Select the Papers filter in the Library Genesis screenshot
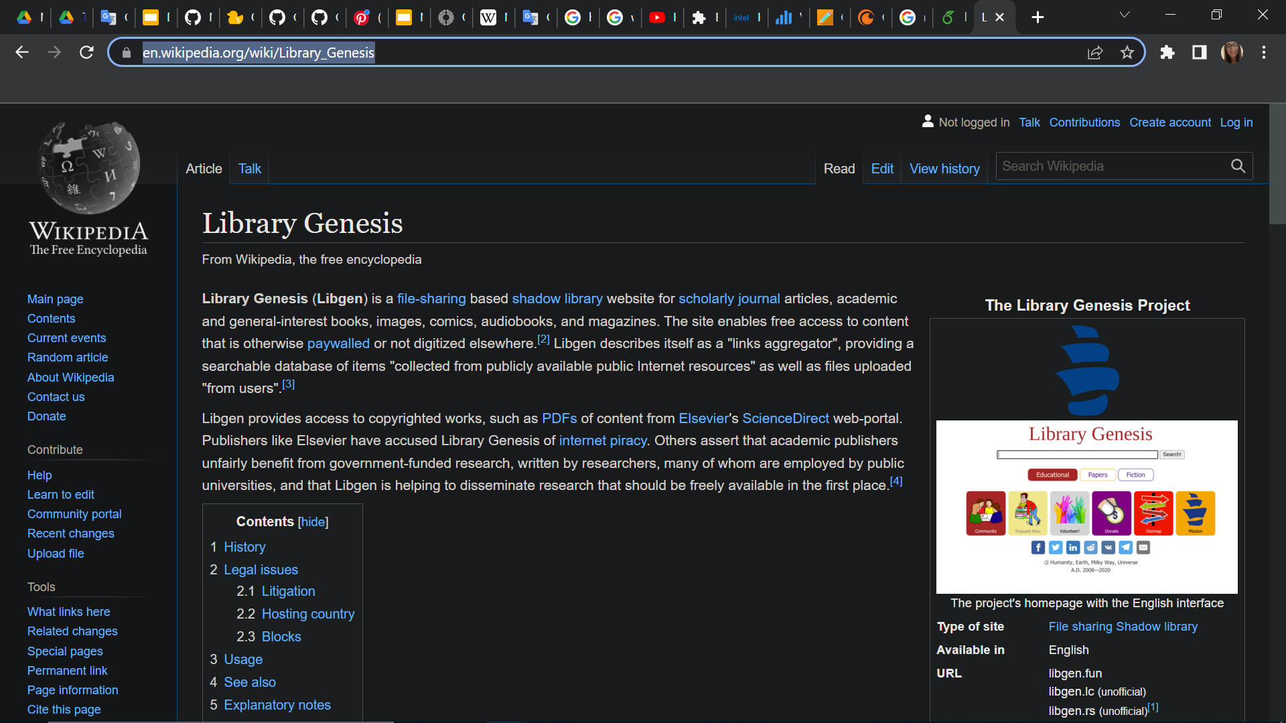Screen dimensions: 1286x723 [x=1098, y=474]
